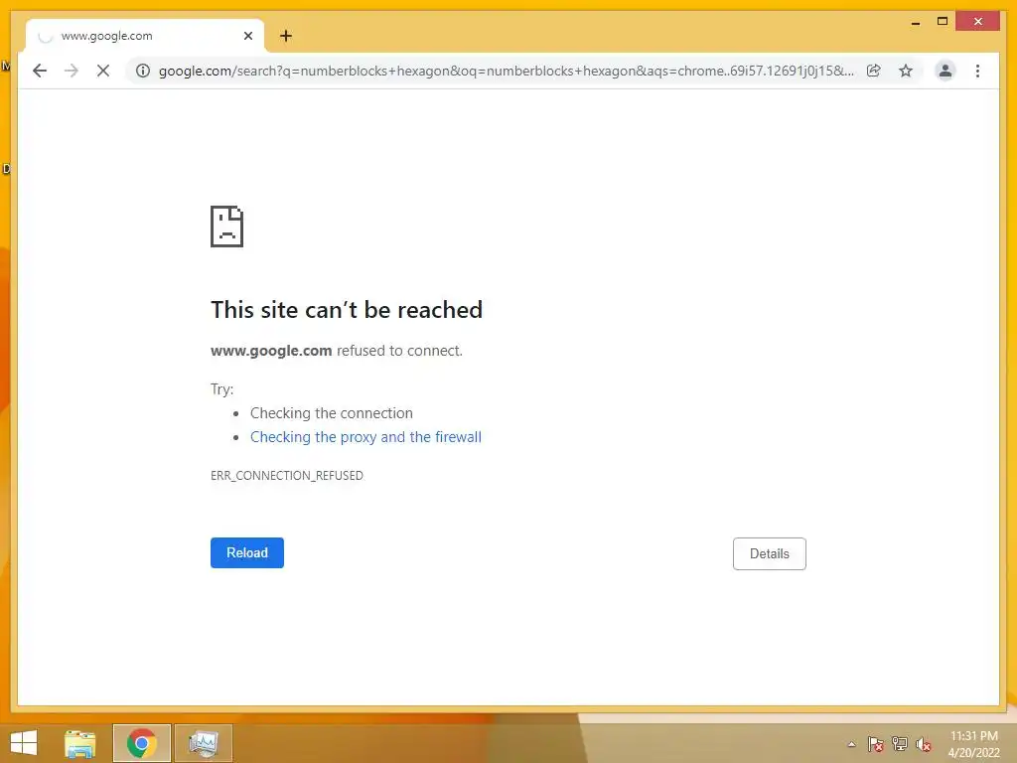The width and height of the screenshot is (1017, 763).
Task: Open the Chrome profile avatar
Action: 945,71
